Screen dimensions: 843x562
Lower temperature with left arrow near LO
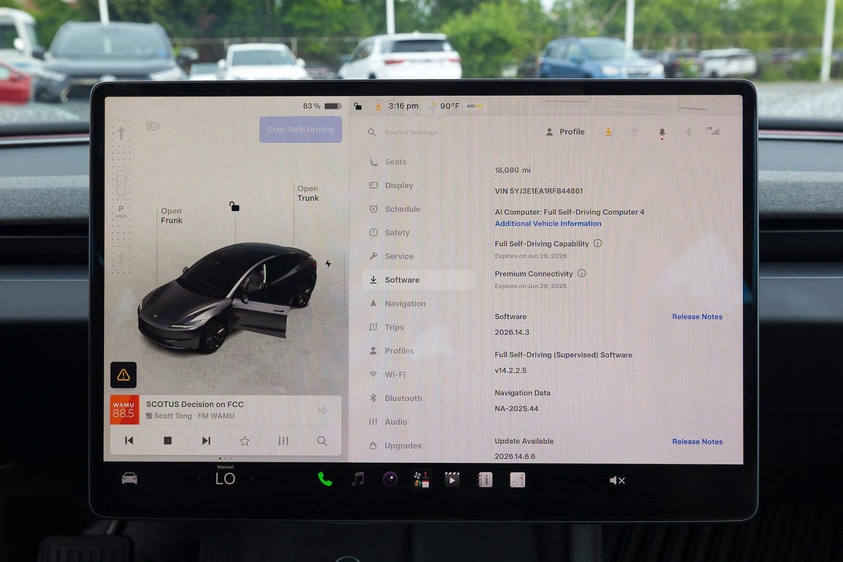coord(199,479)
